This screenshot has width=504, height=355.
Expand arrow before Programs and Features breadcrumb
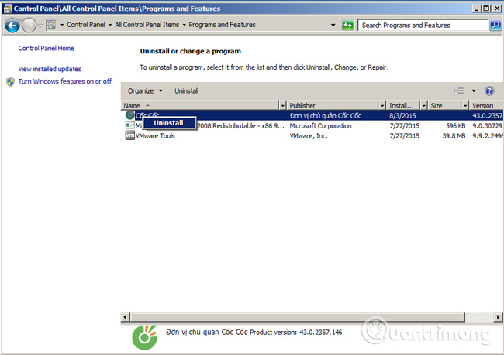pyautogui.click(x=185, y=25)
